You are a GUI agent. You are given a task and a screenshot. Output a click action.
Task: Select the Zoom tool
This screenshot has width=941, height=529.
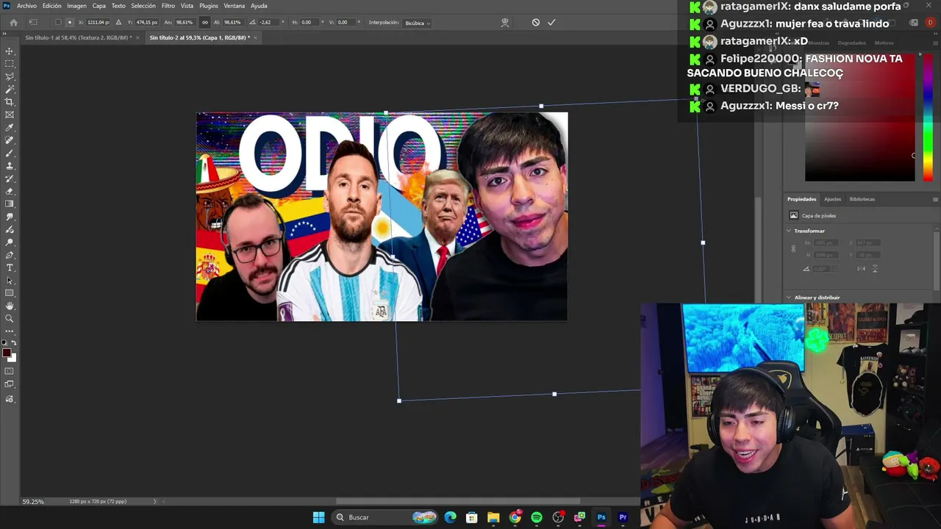(10, 319)
